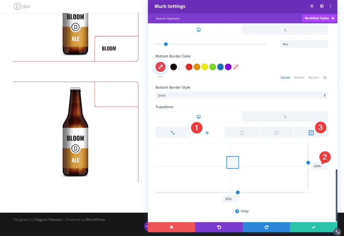Choose the green color swatch
Image resolution: width=344 pixels, height=236 pixels.
[213, 67]
